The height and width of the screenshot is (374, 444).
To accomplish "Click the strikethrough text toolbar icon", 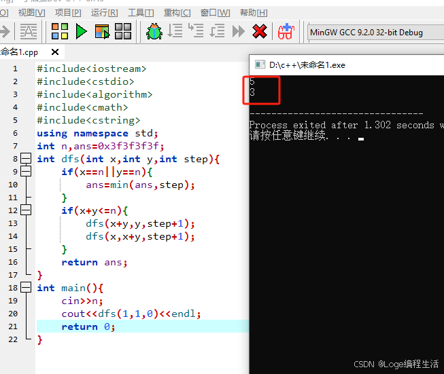I will pos(29,31).
